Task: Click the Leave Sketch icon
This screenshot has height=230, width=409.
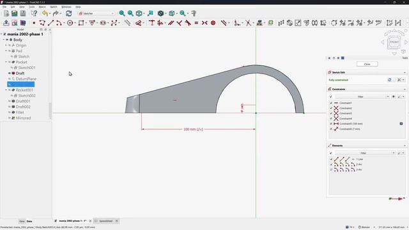Action: point(6,23)
